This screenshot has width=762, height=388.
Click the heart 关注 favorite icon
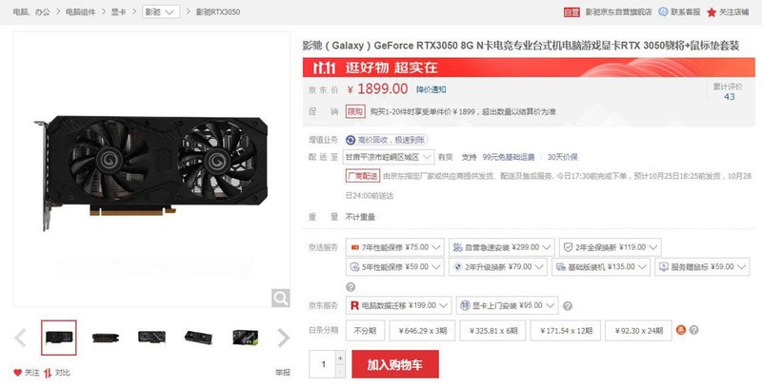(18, 373)
